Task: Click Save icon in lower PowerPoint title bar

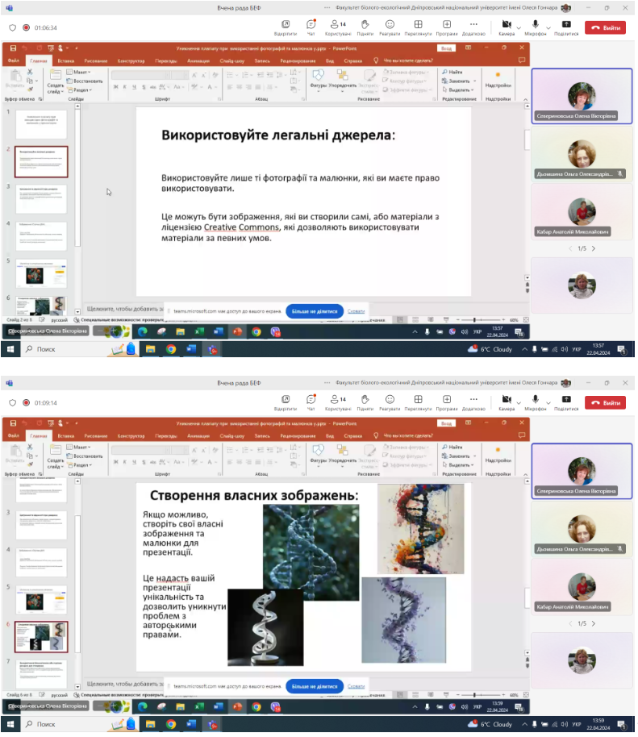Action: 13,423
